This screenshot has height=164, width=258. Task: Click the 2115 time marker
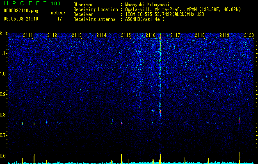pyautogui.click(x=126, y=35)
